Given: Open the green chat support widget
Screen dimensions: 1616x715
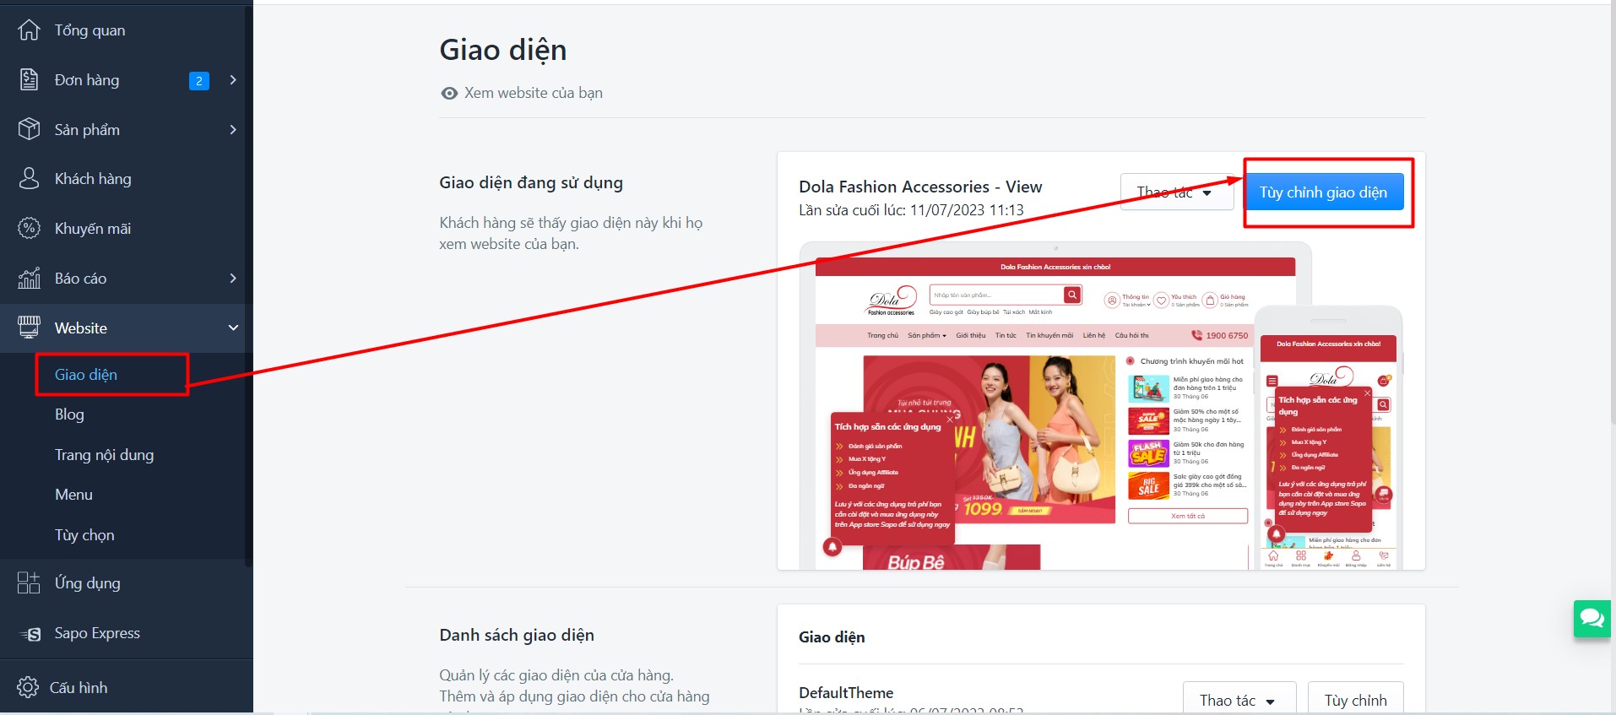Looking at the screenshot, I should point(1592,619).
